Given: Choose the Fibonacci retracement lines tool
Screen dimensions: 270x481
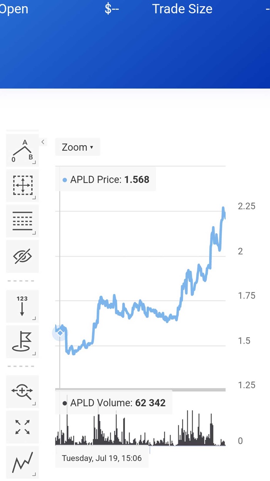Looking at the screenshot, I should 22,221.
